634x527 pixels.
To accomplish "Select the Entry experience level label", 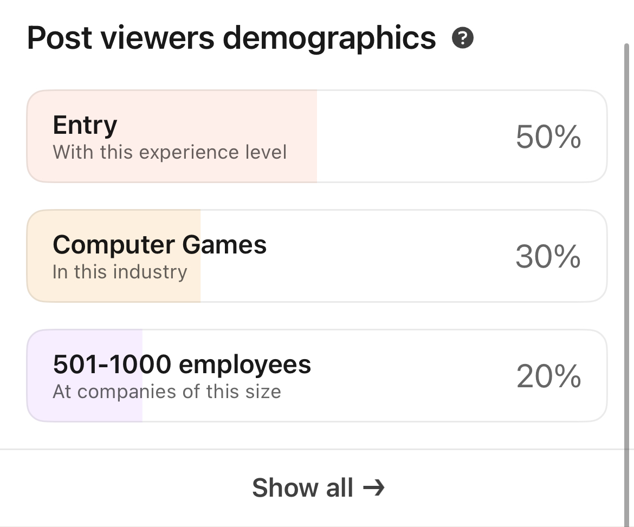I will click(x=85, y=125).
